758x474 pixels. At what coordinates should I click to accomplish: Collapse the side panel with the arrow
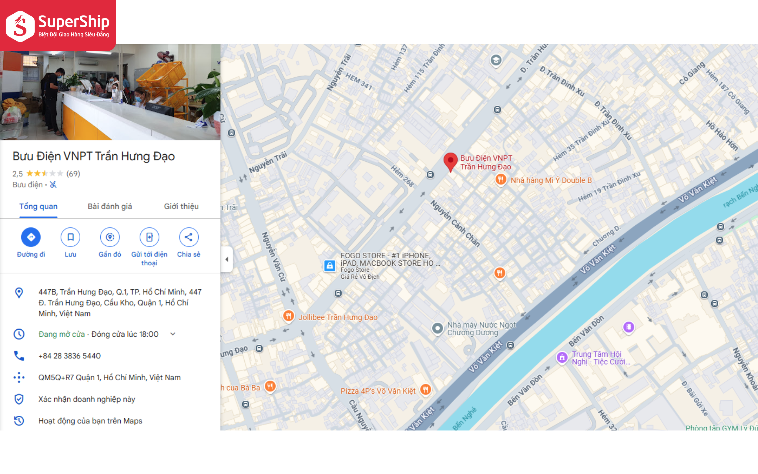click(226, 259)
